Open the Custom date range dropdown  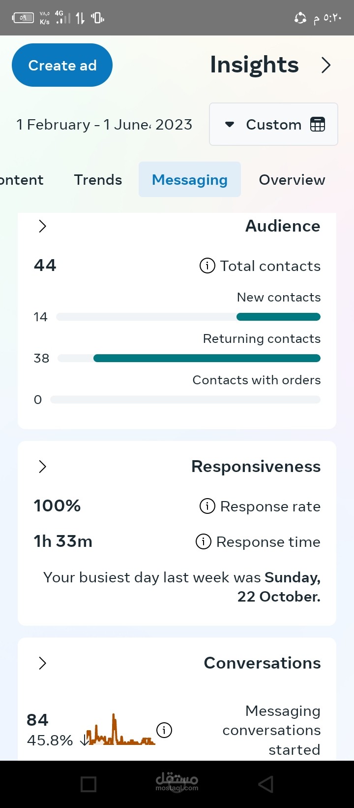pos(273,125)
